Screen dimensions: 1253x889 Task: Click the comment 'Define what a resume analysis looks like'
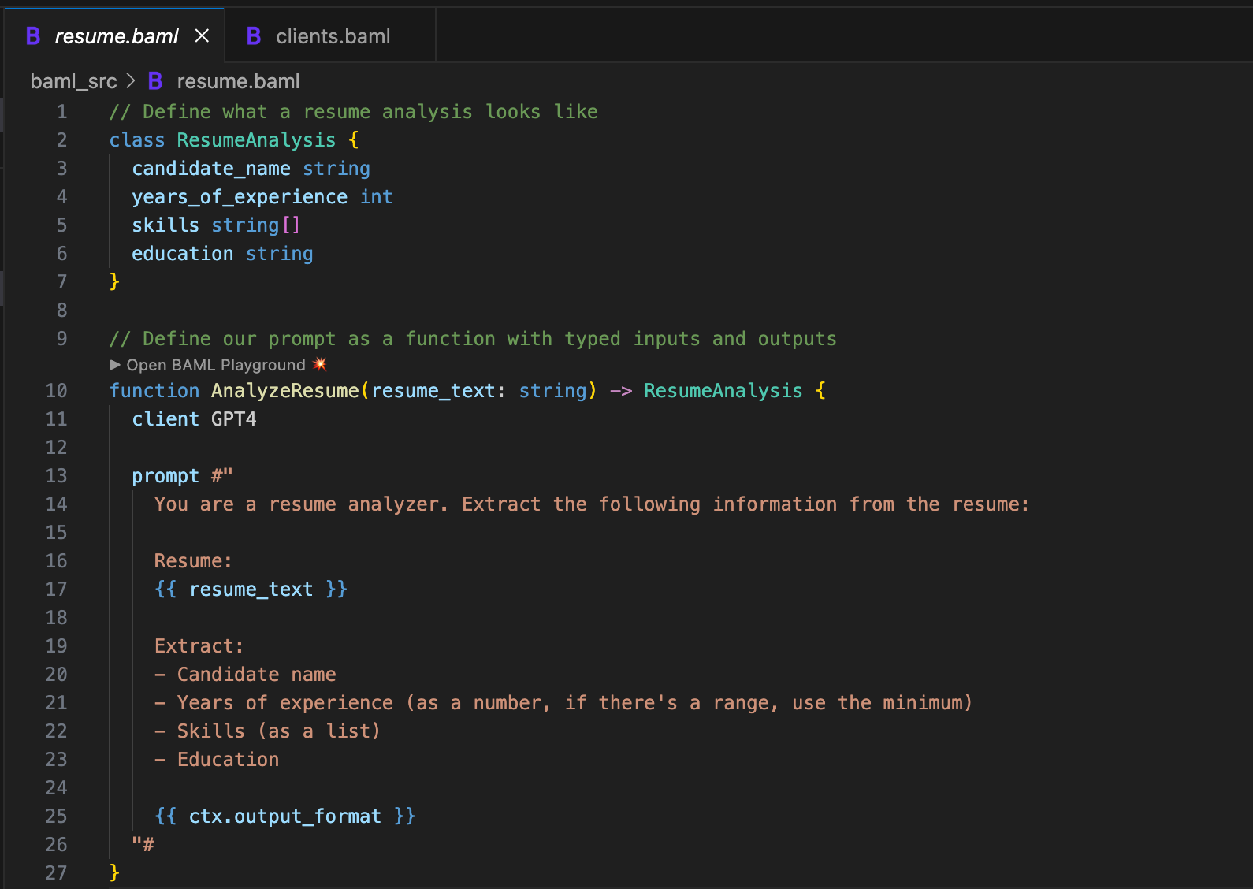(x=354, y=112)
